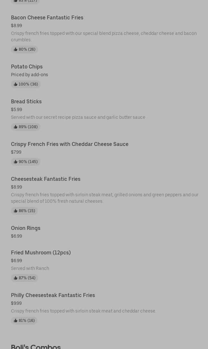Click the 90% (145) thumbs-up badge
The width and height of the screenshot is (208, 349).
[26, 162]
